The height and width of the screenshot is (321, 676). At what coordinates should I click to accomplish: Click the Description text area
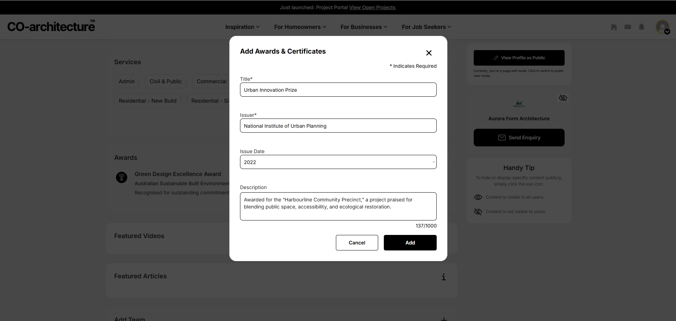338,206
